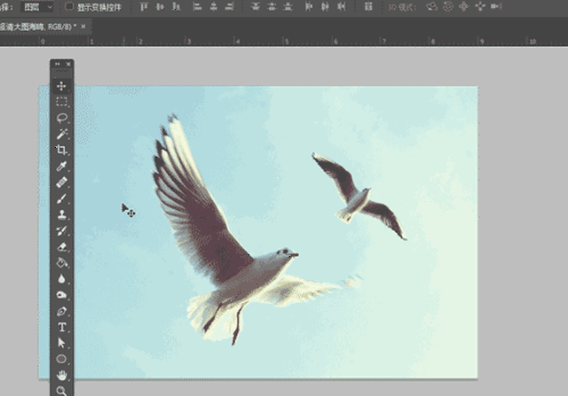Select the Healing Brush bandage tool
The width and height of the screenshot is (568, 396).
coord(61,182)
